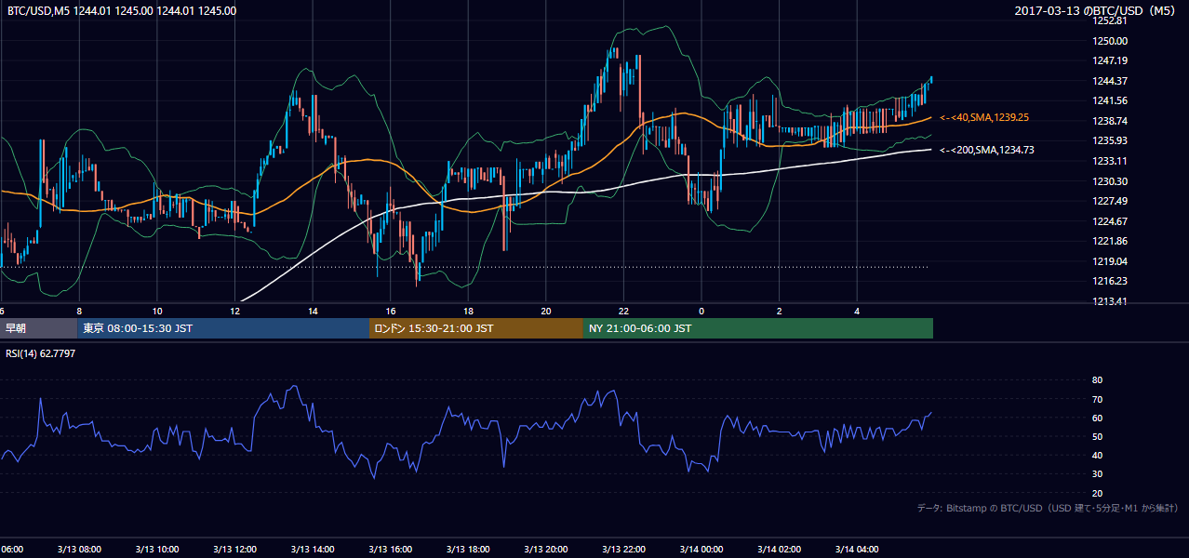Click the 2017-03-13 BTC/USD (M5) chart title
Image resolution: width=1189 pixels, height=558 pixels.
1096,11
